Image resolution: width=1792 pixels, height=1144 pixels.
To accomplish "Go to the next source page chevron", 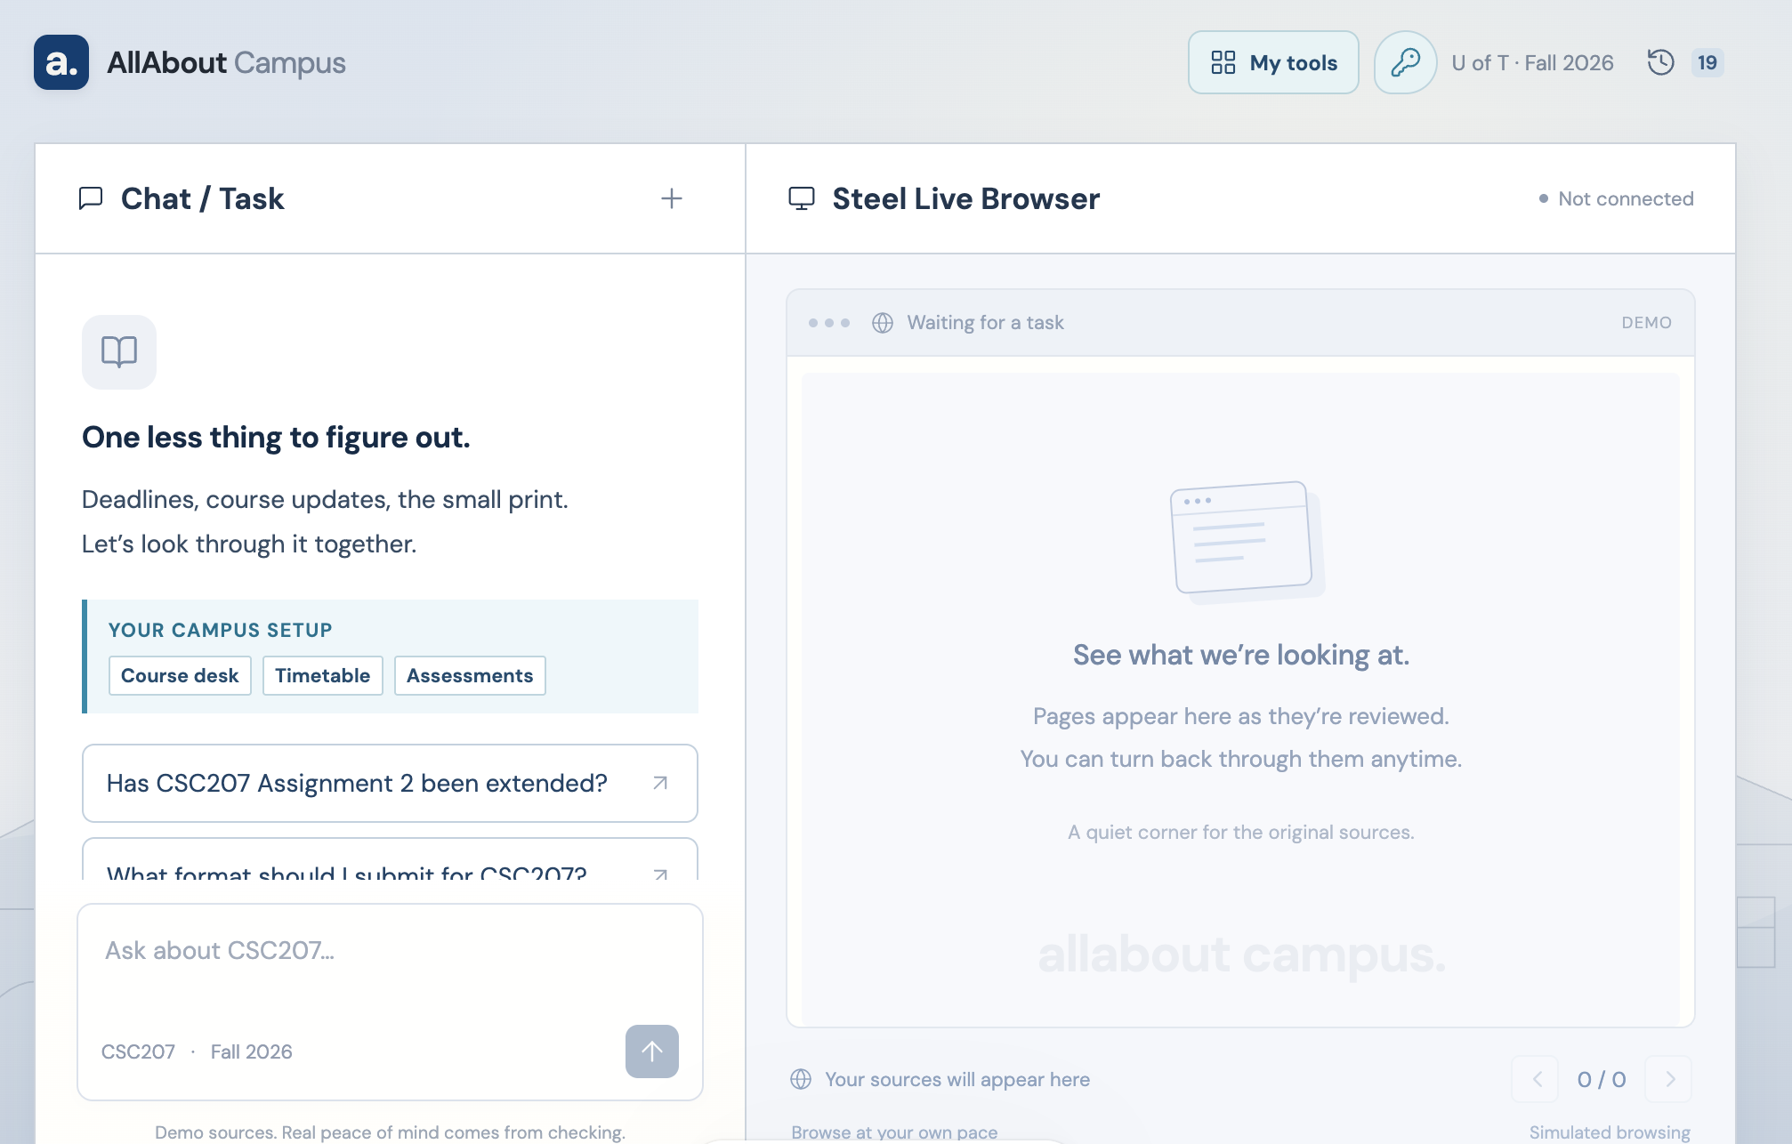I will pos(1669,1079).
